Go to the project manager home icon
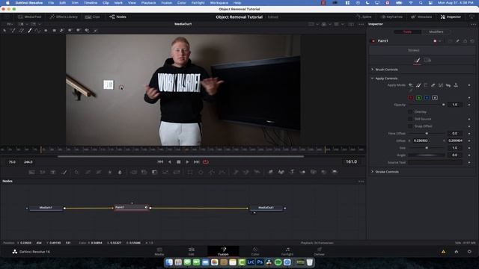The height and width of the screenshot is (269, 479). click(456, 252)
